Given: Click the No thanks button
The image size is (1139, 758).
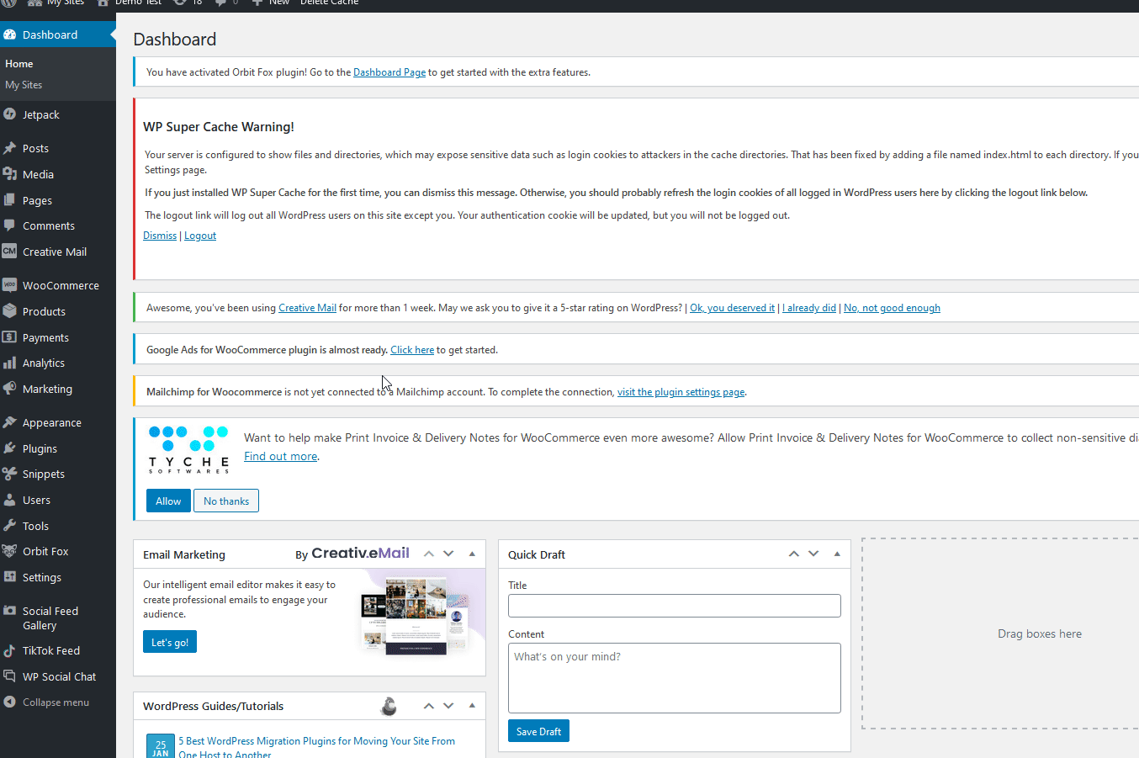Looking at the screenshot, I should pos(226,501).
